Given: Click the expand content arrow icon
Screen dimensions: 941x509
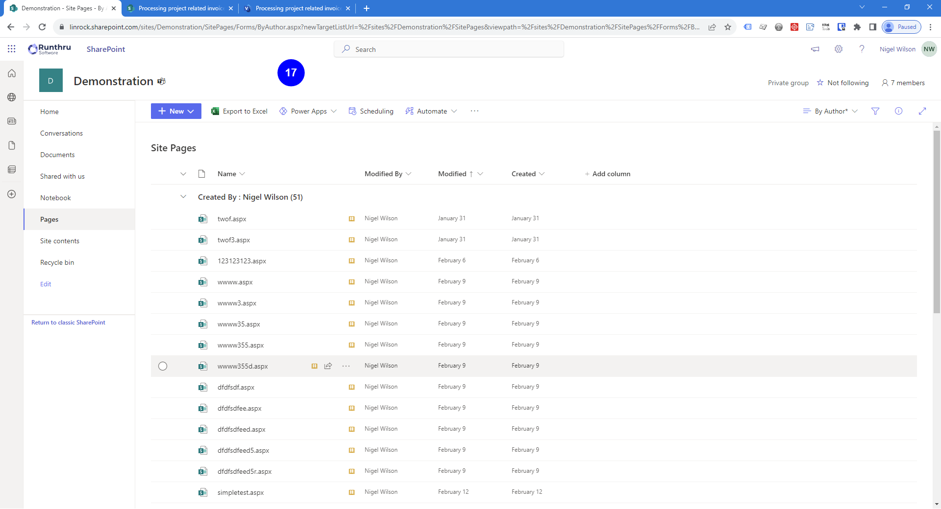Looking at the screenshot, I should tap(922, 111).
